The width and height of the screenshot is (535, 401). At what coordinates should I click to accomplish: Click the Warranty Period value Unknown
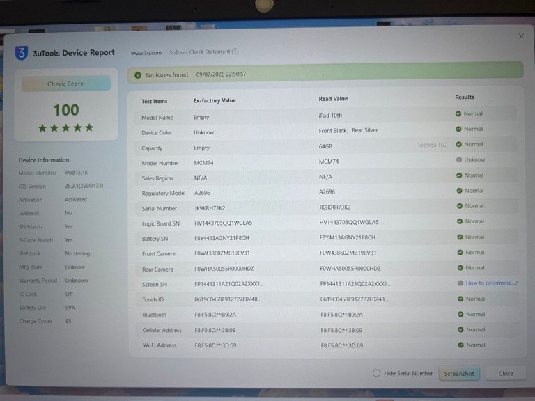tap(77, 281)
